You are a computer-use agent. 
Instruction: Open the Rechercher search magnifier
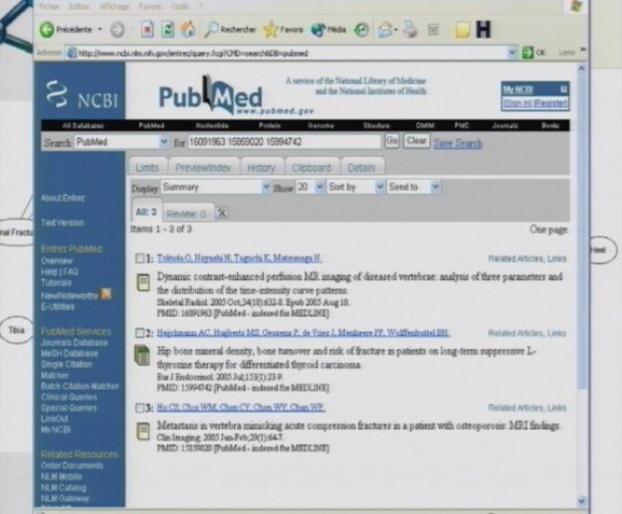pyautogui.click(x=211, y=30)
